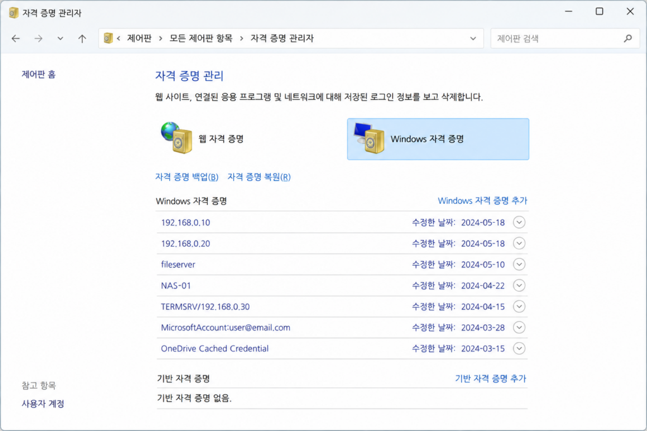Viewport: 647px width, 431px height.
Task: Click Windows 자격 증명 추가 link
Action: [x=482, y=201]
